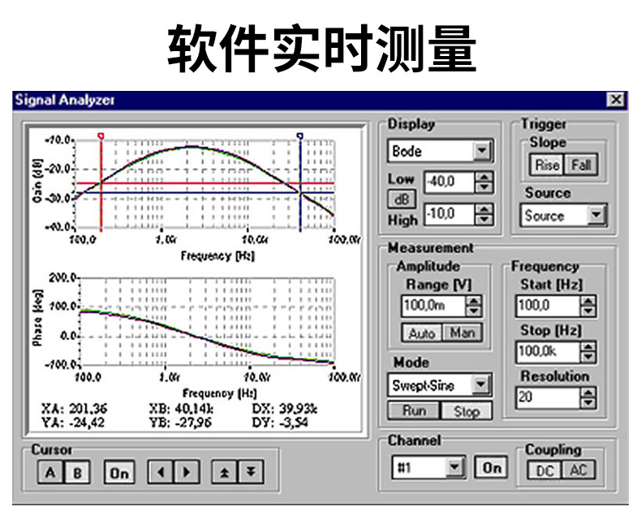
Task: Toggle the Channel On button
Action: [491, 467]
